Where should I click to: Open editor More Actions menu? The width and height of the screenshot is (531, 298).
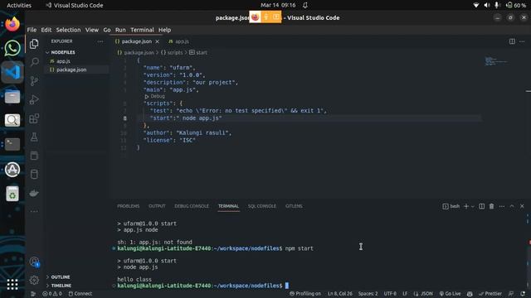click(x=522, y=41)
